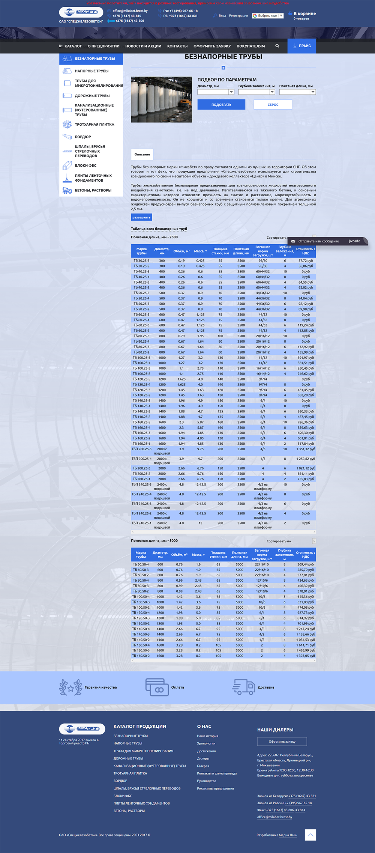Open Сортировать по dropdown for 5000 table
The width and height of the screenshot is (375, 853).
314,541
